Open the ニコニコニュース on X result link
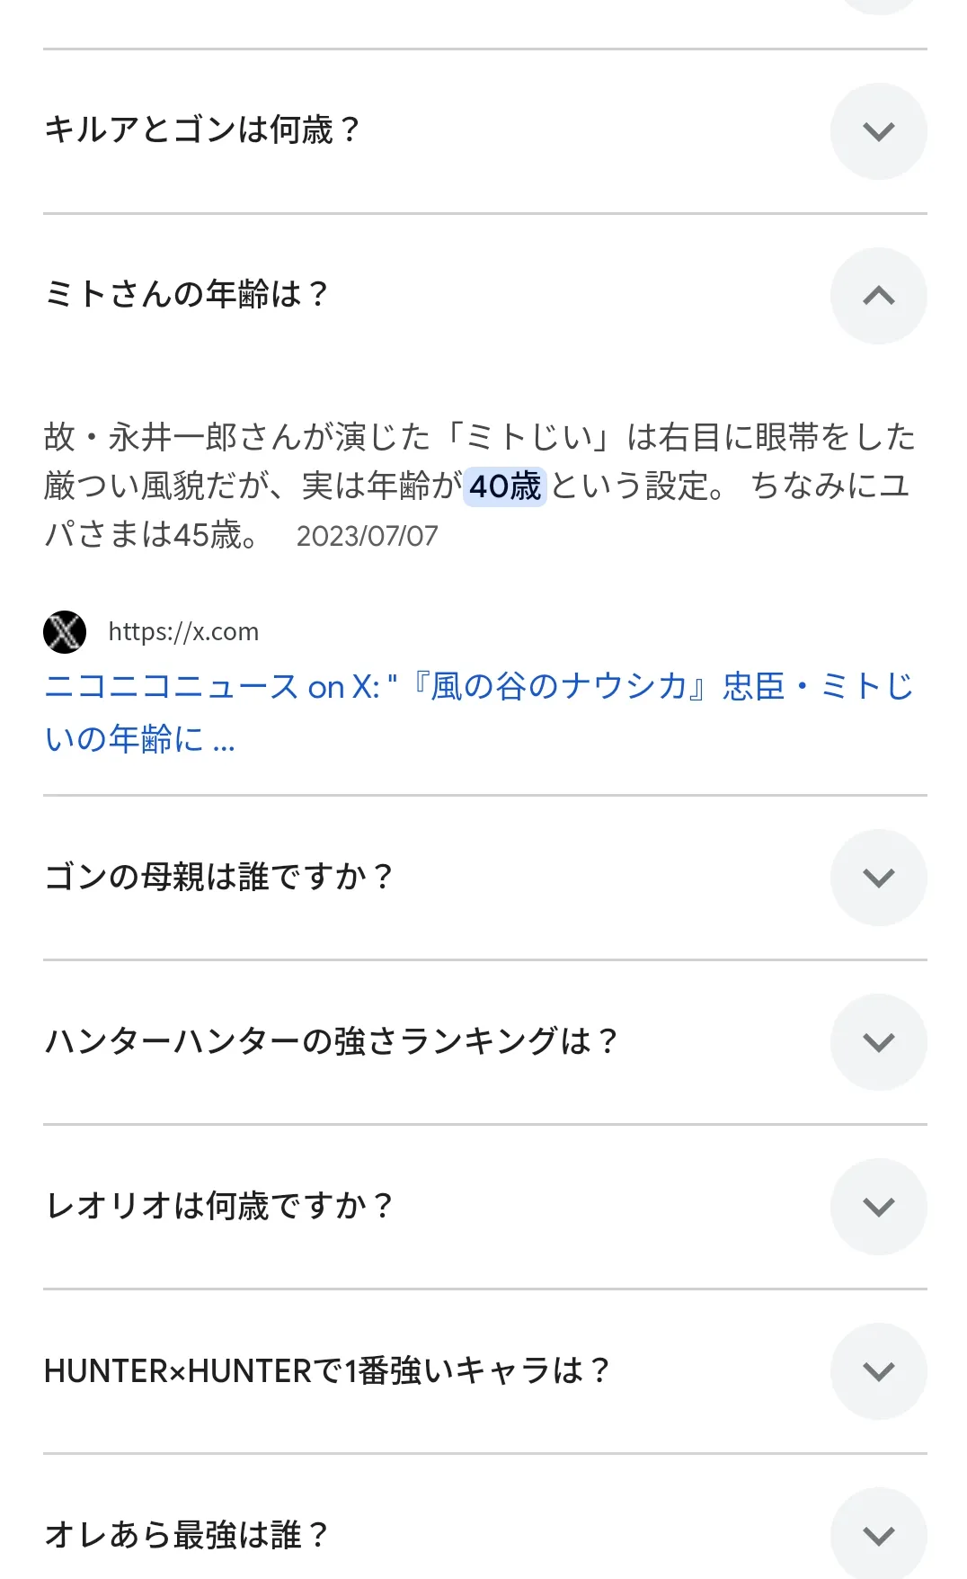Viewport: 967px width, 1579px height. tap(479, 712)
